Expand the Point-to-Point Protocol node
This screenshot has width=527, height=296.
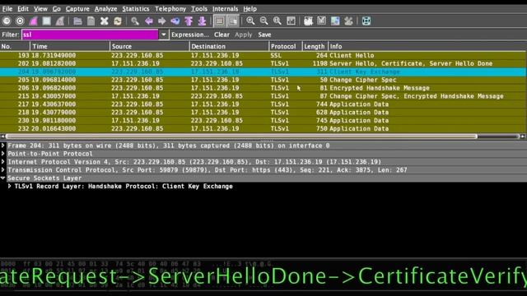coord(3,154)
